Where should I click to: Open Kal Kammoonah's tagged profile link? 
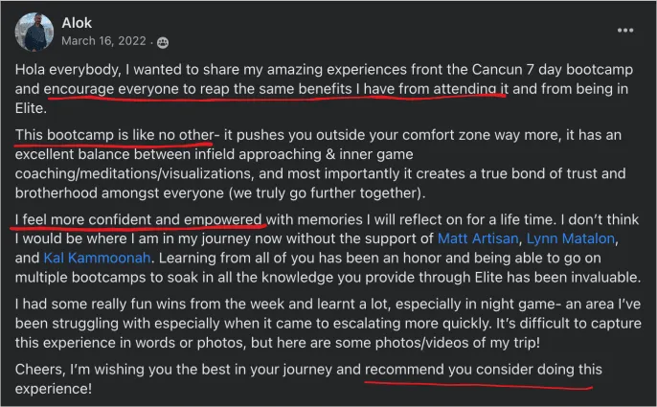(98, 258)
